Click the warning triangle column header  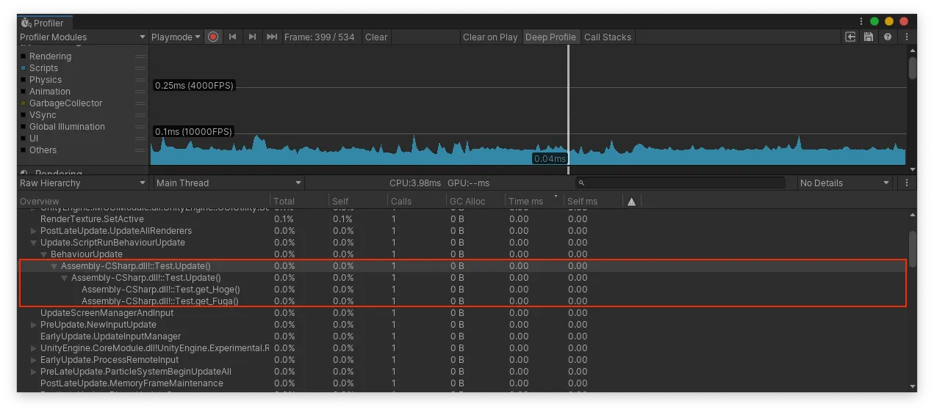[631, 202]
